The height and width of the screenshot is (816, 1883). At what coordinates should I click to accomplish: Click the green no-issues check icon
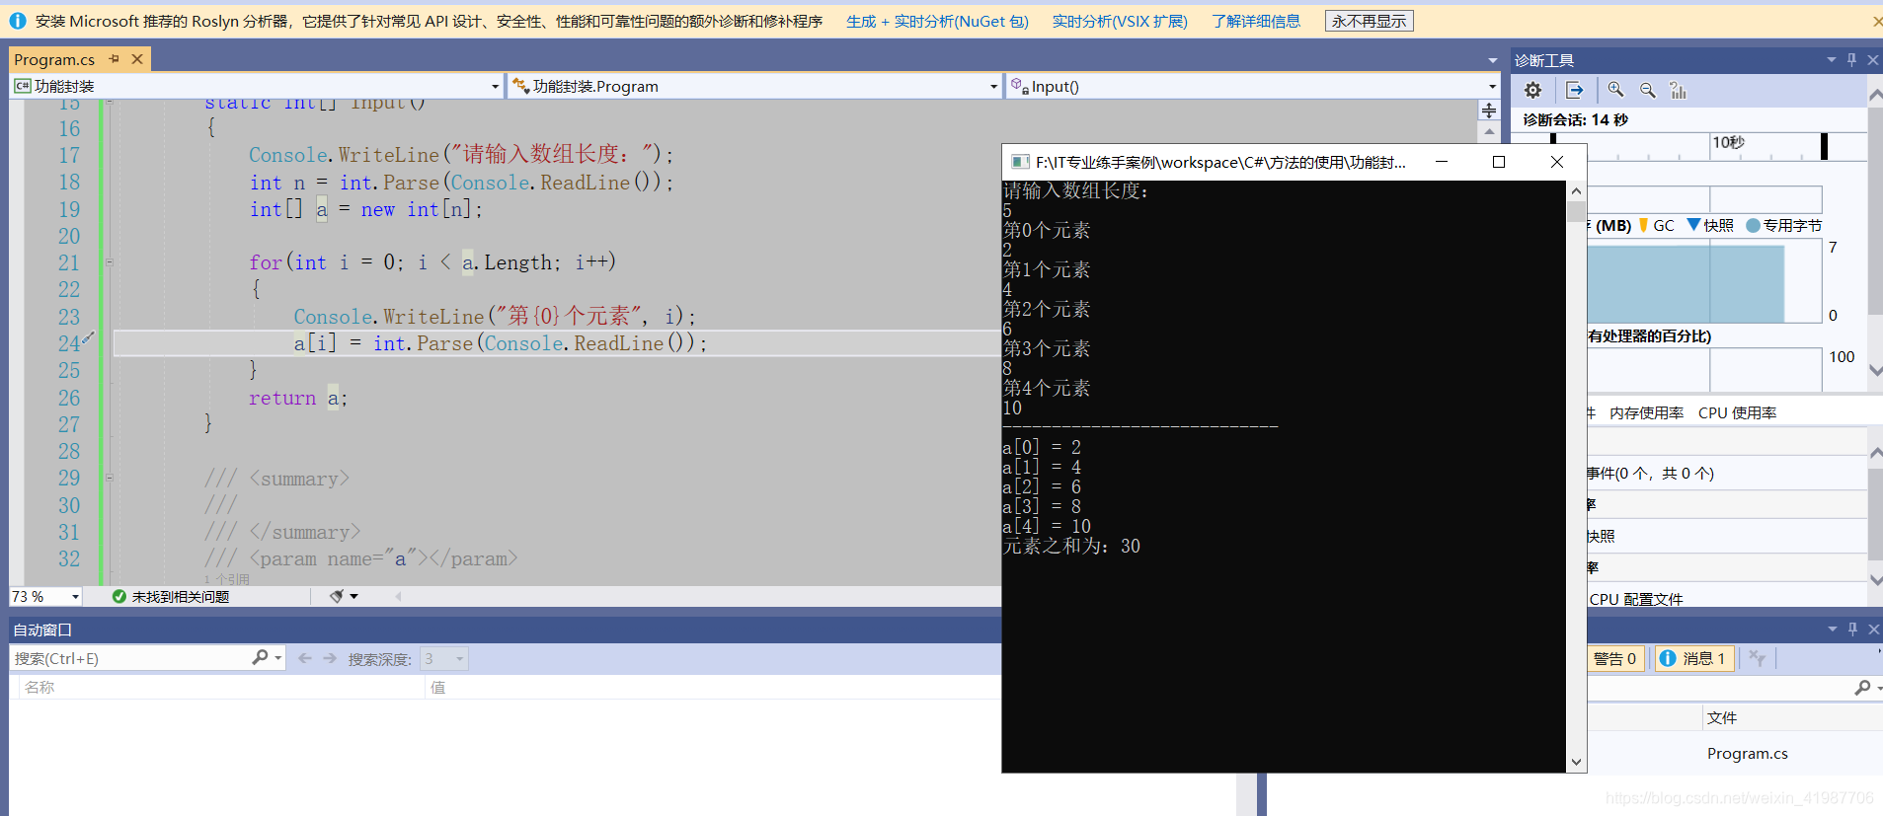coord(119,596)
